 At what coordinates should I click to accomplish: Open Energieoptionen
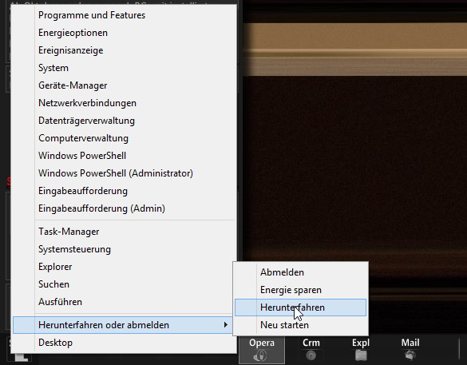(124, 33)
